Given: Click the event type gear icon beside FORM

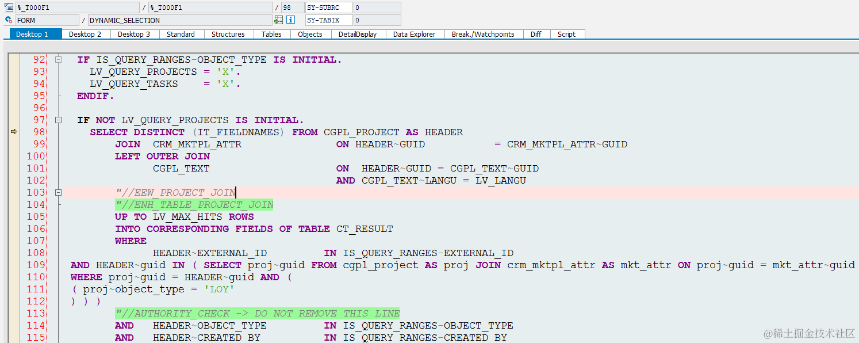Looking at the screenshot, I should (9, 20).
